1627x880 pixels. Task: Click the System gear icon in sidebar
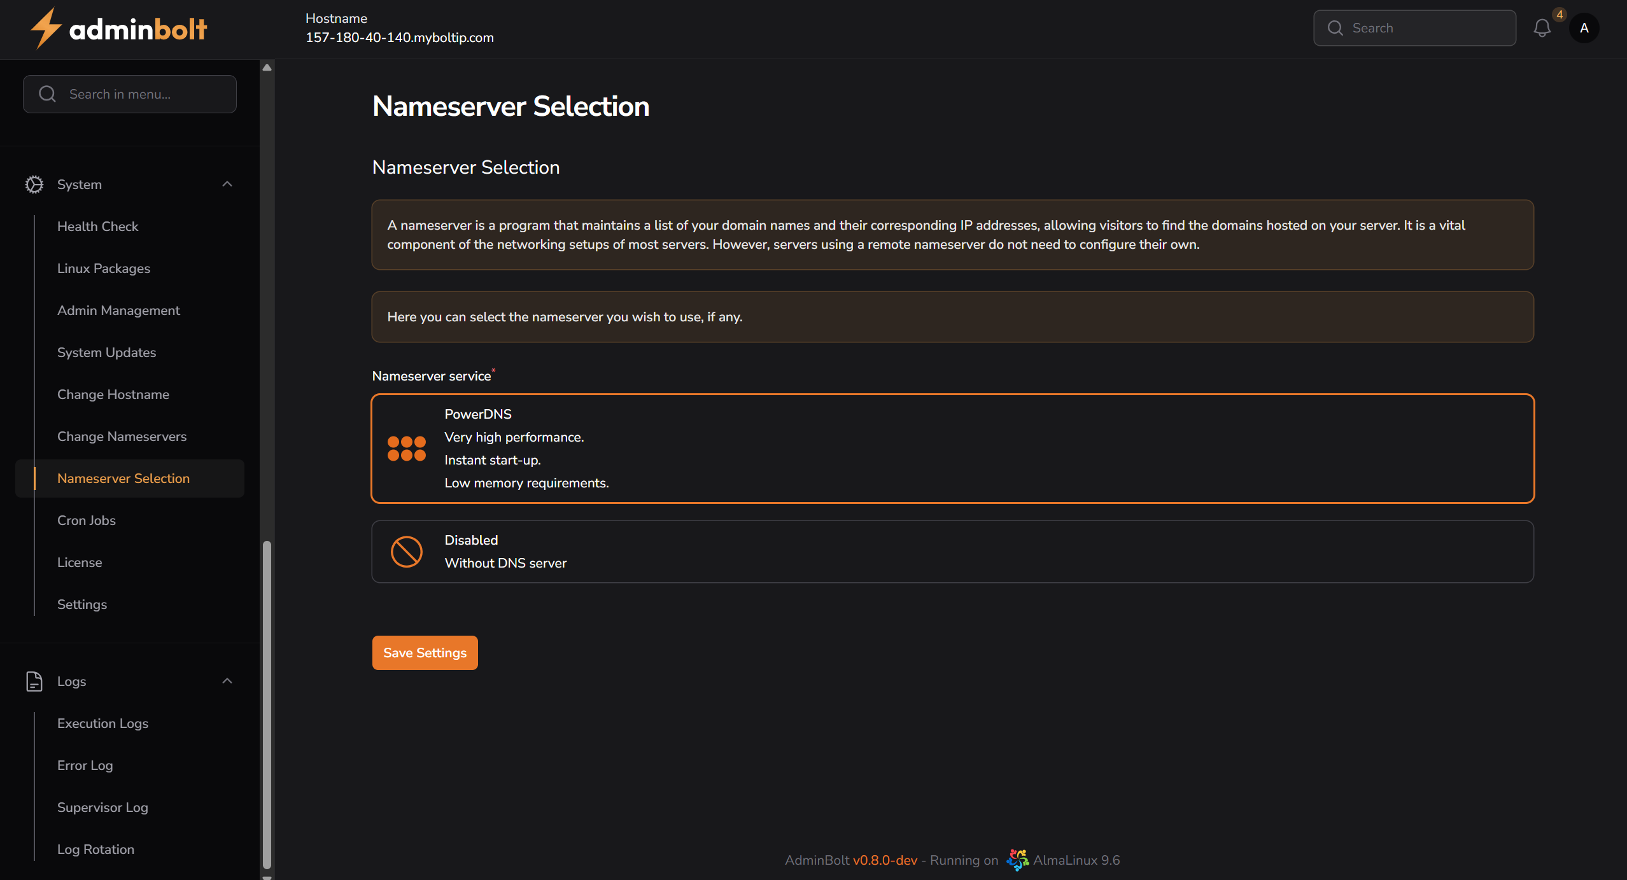tap(34, 184)
